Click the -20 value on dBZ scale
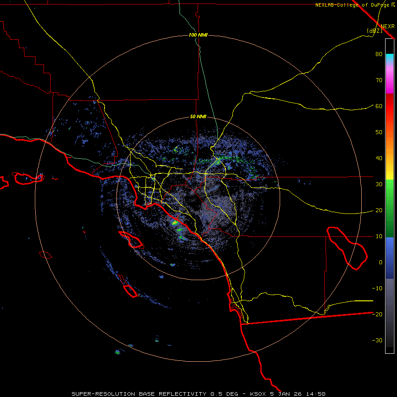Viewport: 397px width, 397px height. pos(377,315)
